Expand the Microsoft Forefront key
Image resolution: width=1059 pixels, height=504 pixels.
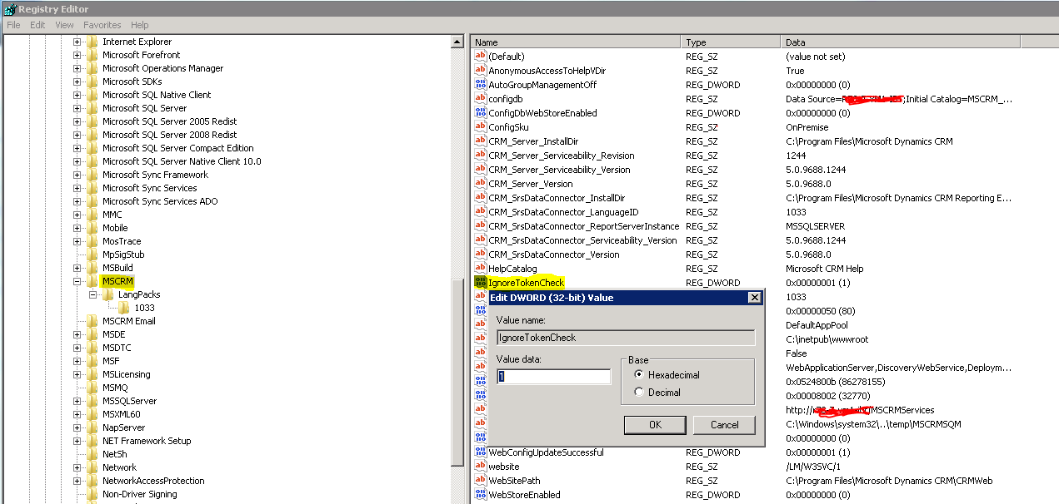pos(77,55)
